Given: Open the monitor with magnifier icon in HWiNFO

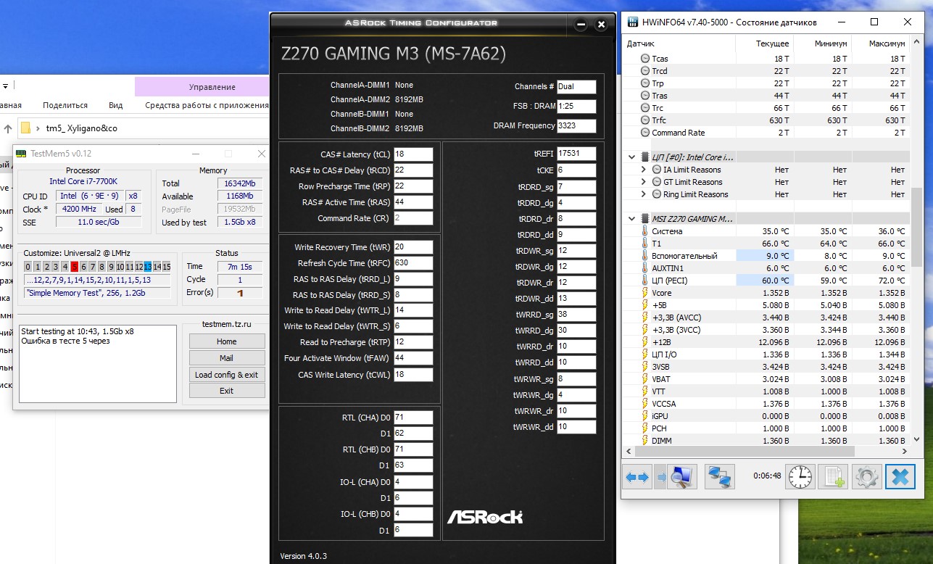Looking at the screenshot, I should point(681,477).
